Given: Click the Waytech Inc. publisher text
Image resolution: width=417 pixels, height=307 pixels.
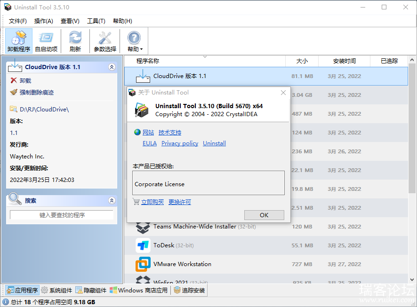Looking at the screenshot, I should [27, 157].
